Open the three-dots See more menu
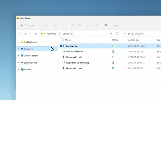 [x=116, y=25]
